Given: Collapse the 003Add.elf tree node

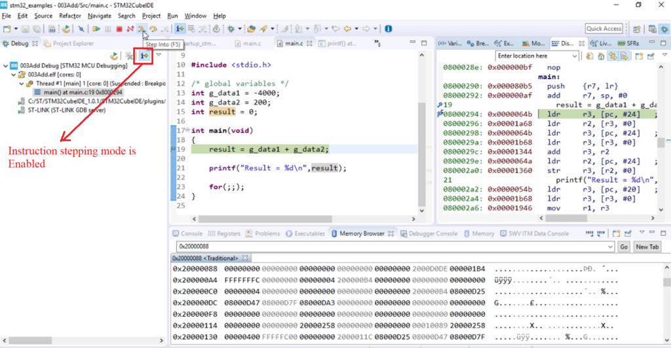Looking at the screenshot, I should pos(13,75).
